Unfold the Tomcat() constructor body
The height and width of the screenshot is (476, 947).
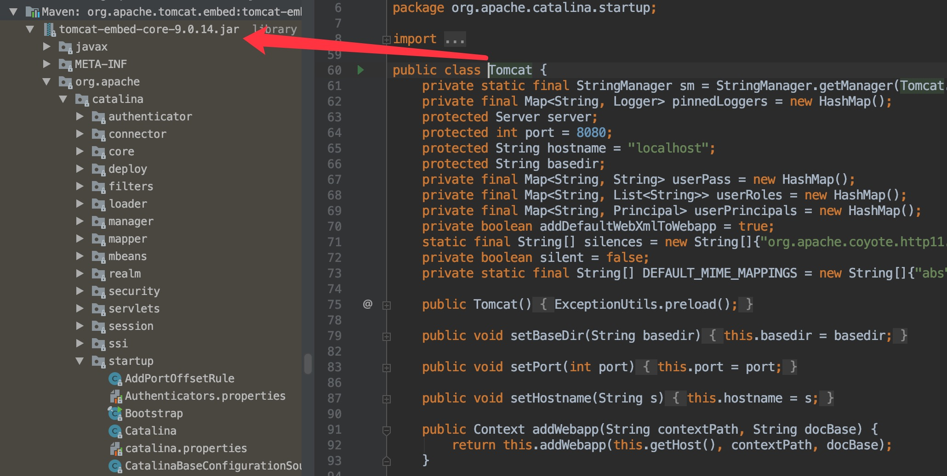tap(387, 306)
